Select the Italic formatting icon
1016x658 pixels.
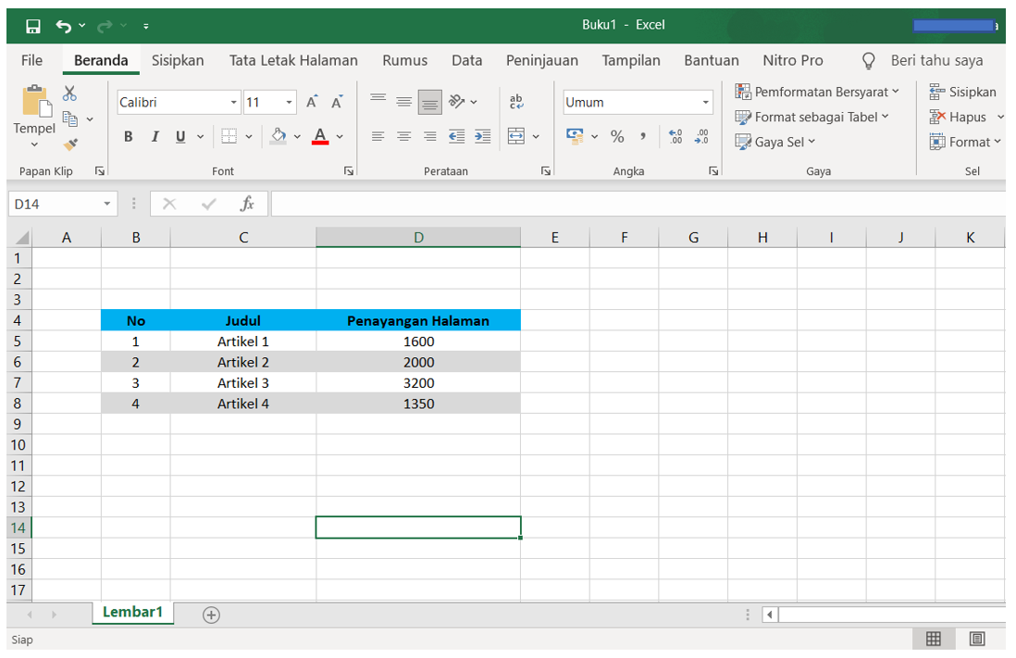(x=155, y=136)
